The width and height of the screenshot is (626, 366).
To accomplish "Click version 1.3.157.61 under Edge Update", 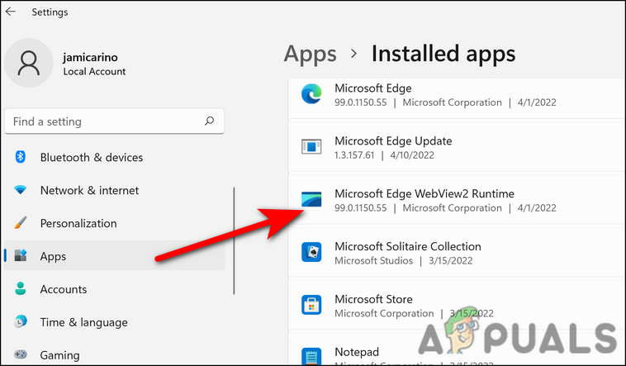I will [354, 155].
